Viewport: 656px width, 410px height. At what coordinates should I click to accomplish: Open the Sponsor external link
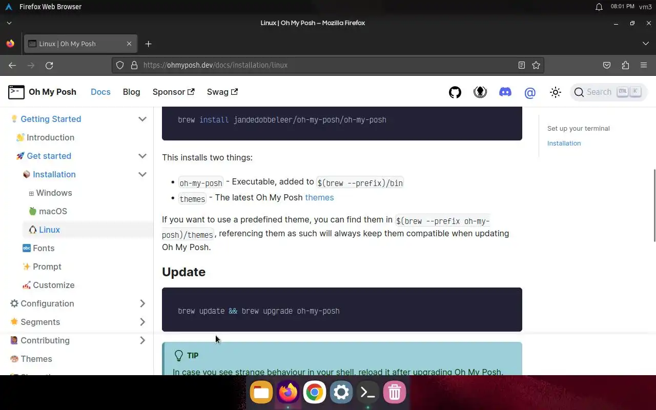coord(173,92)
